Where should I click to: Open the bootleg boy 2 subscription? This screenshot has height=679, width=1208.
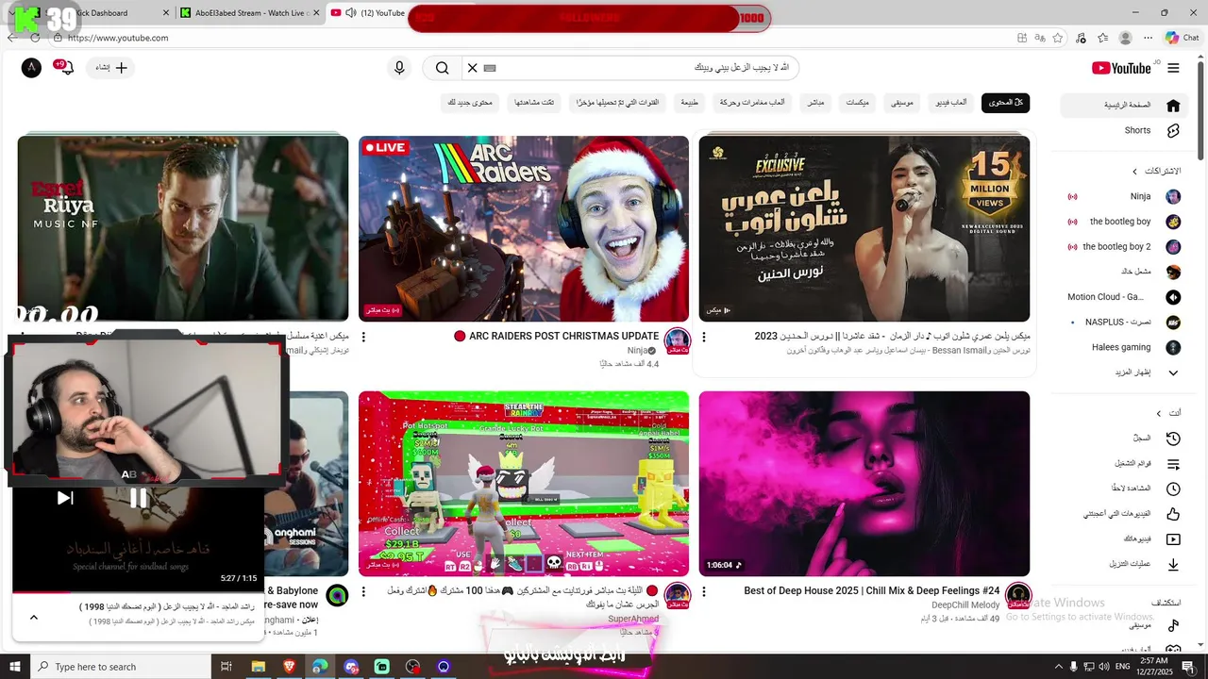click(1124, 247)
